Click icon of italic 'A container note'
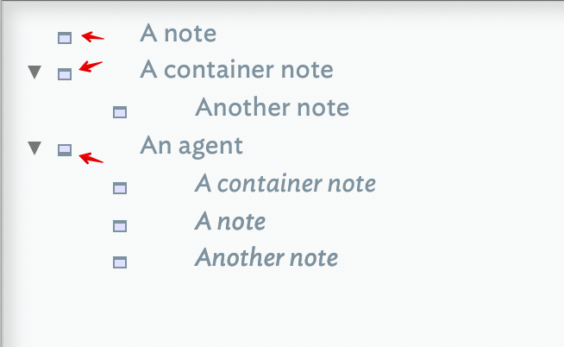Viewport: 564px width, 347px height. tap(120, 187)
